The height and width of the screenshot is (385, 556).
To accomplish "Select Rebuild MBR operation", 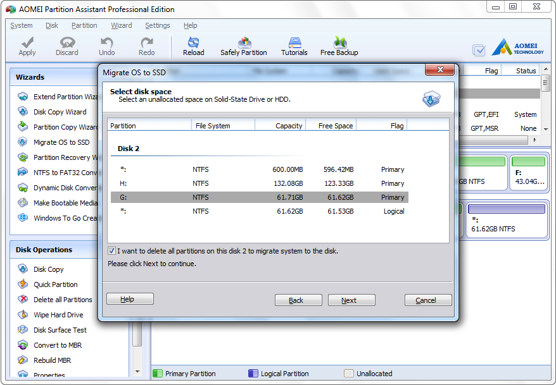I will point(45,360).
